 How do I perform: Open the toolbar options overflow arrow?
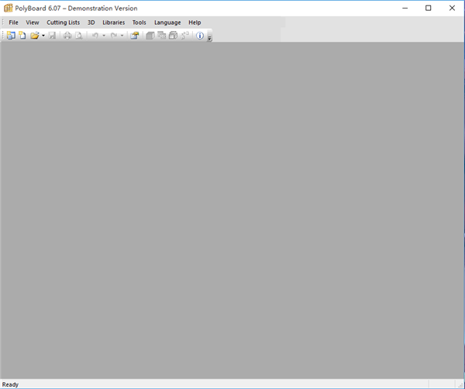209,37
